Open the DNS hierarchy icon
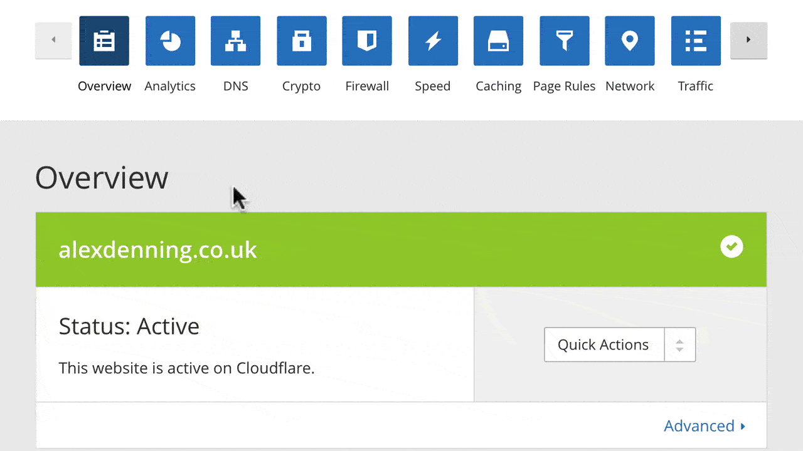 [x=236, y=41]
